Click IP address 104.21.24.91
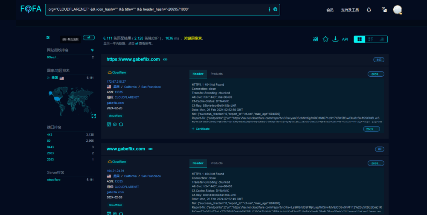The width and height of the screenshot is (427, 215). [x=115, y=171]
